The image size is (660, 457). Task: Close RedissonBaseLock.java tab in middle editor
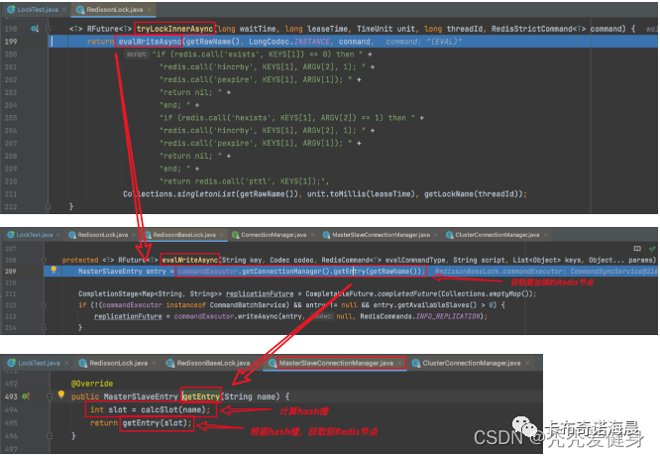[222, 235]
